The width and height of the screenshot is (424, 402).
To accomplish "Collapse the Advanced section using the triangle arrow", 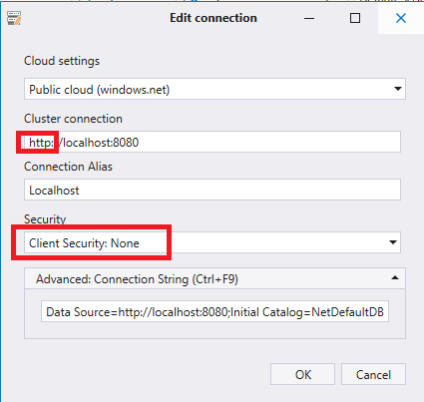I will 395,278.
